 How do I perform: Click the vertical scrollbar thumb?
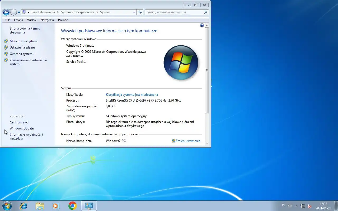point(207,70)
